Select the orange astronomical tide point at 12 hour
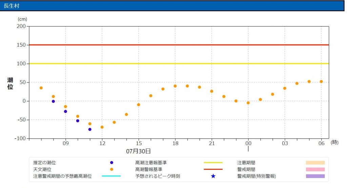The width and height of the screenshot is (347, 188). (102, 127)
